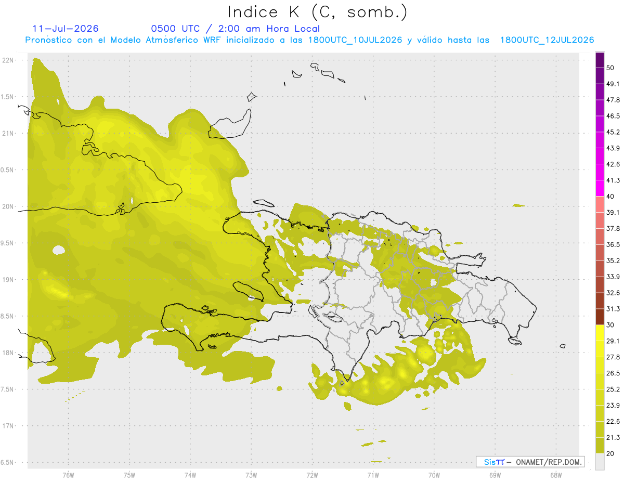Click the 'Indice K (C, somb.)' title
This screenshot has width=624, height=482.
click(x=317, y=12)
